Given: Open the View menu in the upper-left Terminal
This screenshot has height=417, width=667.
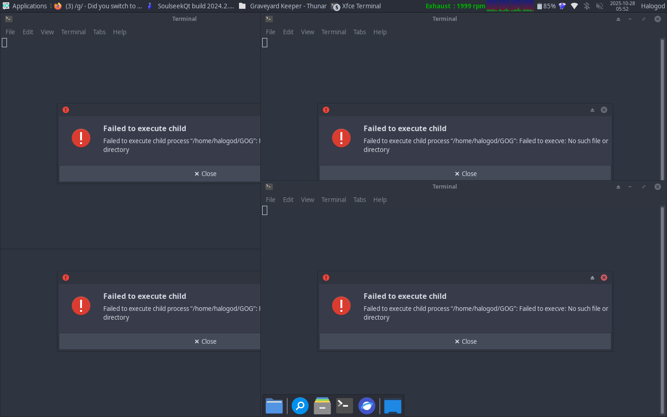Looking at the screenshot, I should tap(47, 32).
